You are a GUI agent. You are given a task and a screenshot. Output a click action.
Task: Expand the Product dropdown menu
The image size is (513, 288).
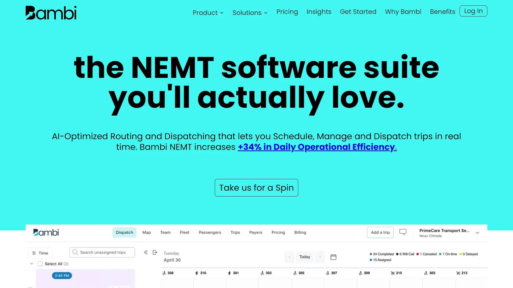tap(208, 13)
